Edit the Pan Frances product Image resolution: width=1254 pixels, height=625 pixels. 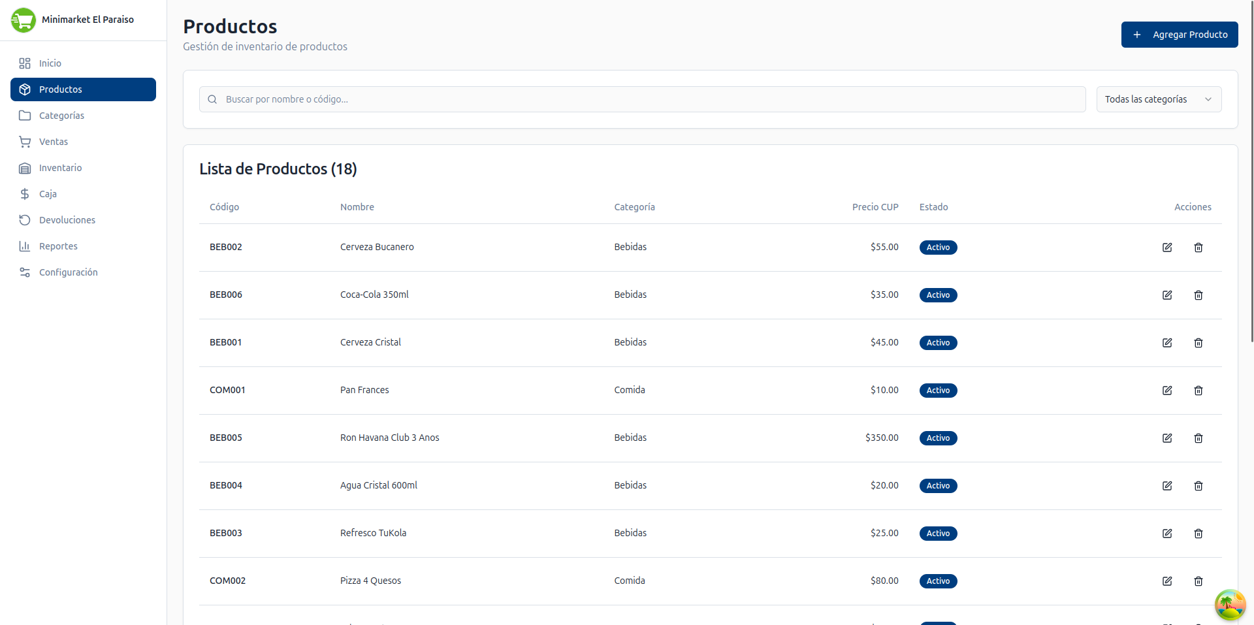click(x=1167, y=391)
